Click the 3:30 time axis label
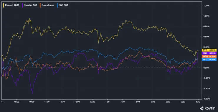The height and width of the screenshot is (112, 218). coord(183,102)
